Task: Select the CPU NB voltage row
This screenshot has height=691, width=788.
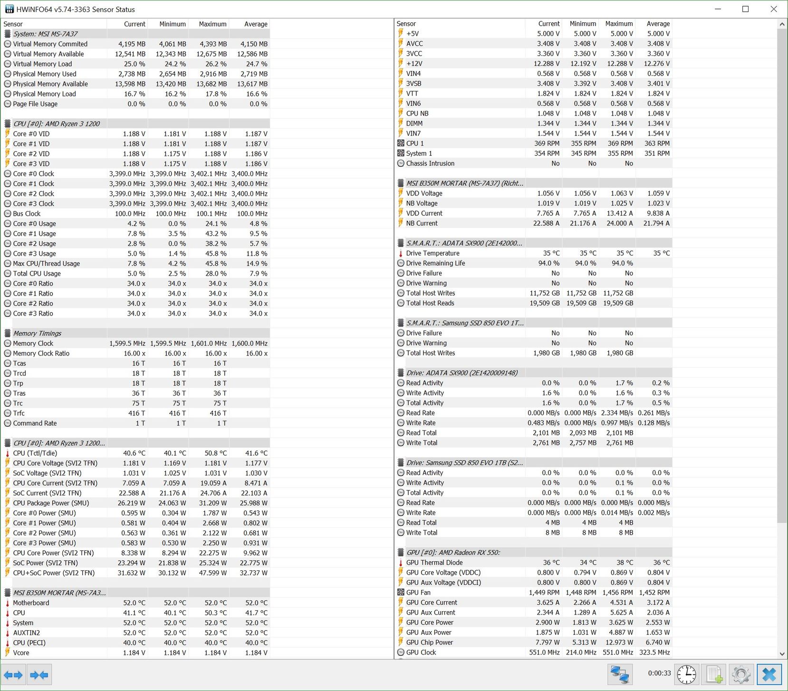Action: coord(534,113)
